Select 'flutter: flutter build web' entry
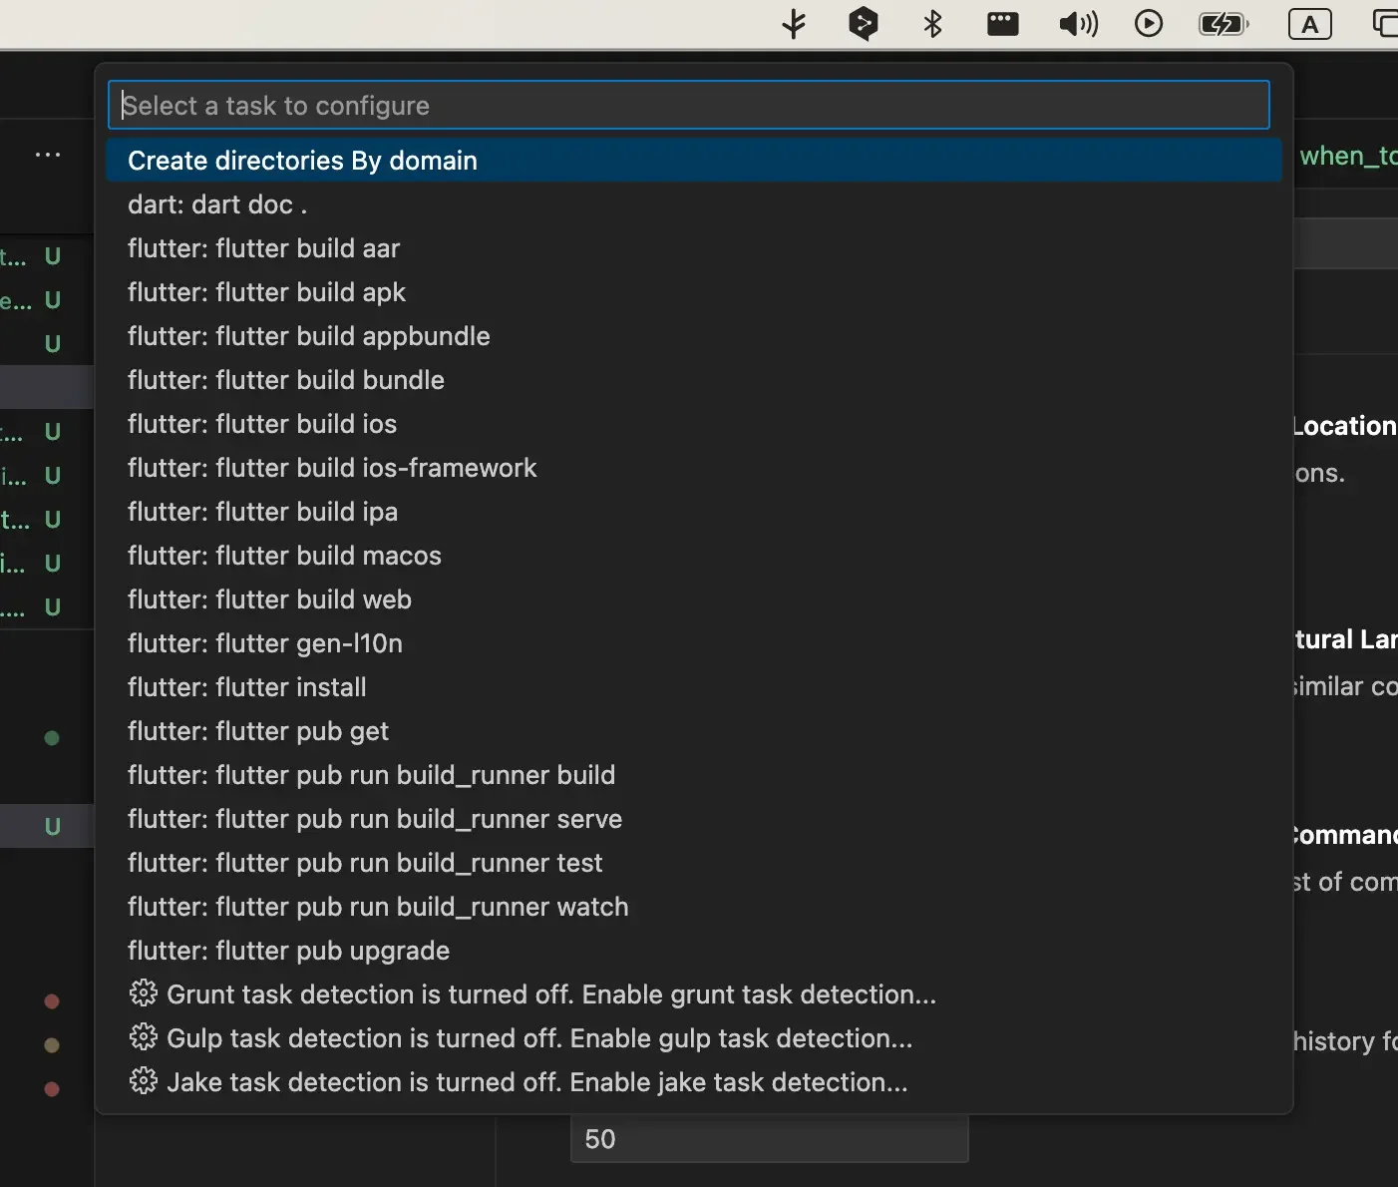The width and height of the screenshot is (1398, 1187). pyautogui.click(x=694, y=599)
